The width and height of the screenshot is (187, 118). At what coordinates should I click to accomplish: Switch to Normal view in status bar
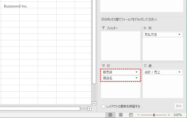click(x=110, y=115)
